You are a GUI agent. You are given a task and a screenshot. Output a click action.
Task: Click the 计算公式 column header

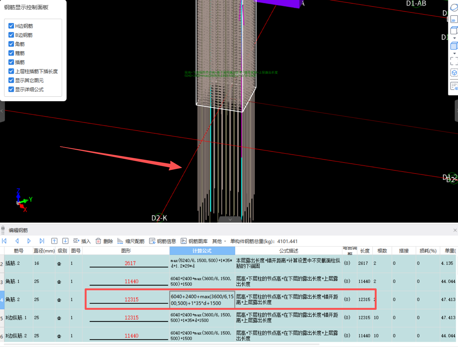202,251
